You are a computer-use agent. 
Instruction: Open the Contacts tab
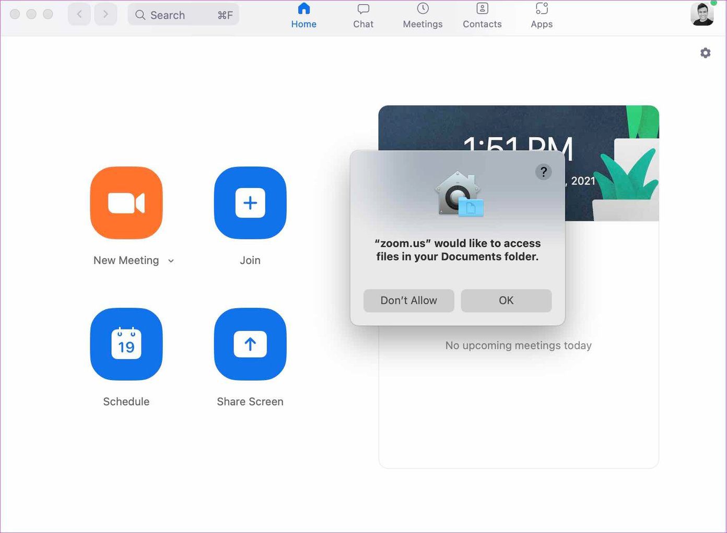[482, 16]
